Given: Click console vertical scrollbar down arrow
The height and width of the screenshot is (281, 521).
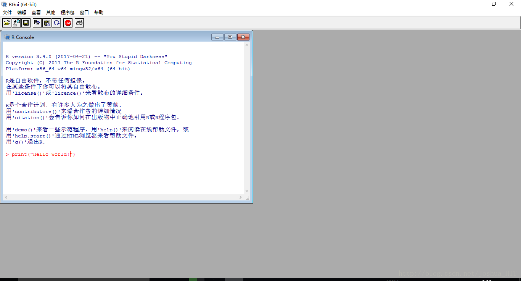Looking at the screenshot, I should (247, 191).
